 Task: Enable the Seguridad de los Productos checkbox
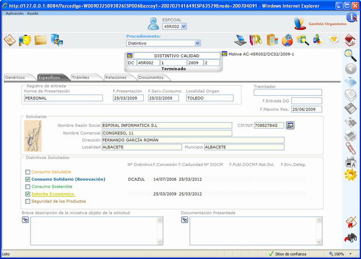(x=28, y=202)
